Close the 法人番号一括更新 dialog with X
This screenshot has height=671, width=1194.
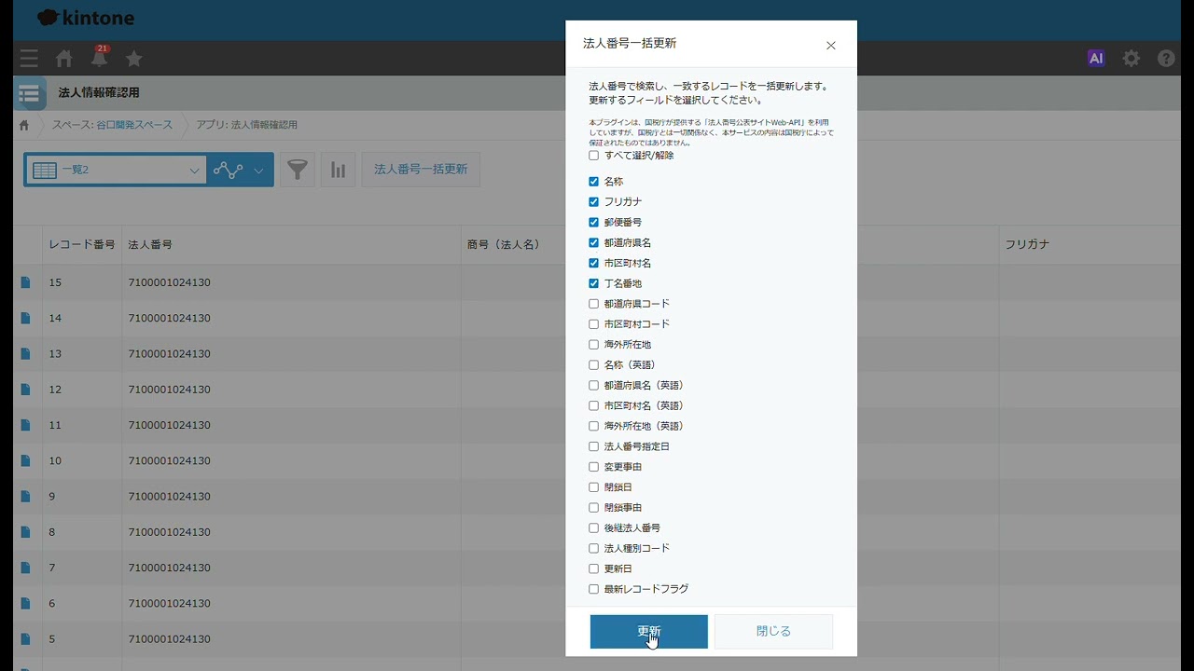(831, 46)
